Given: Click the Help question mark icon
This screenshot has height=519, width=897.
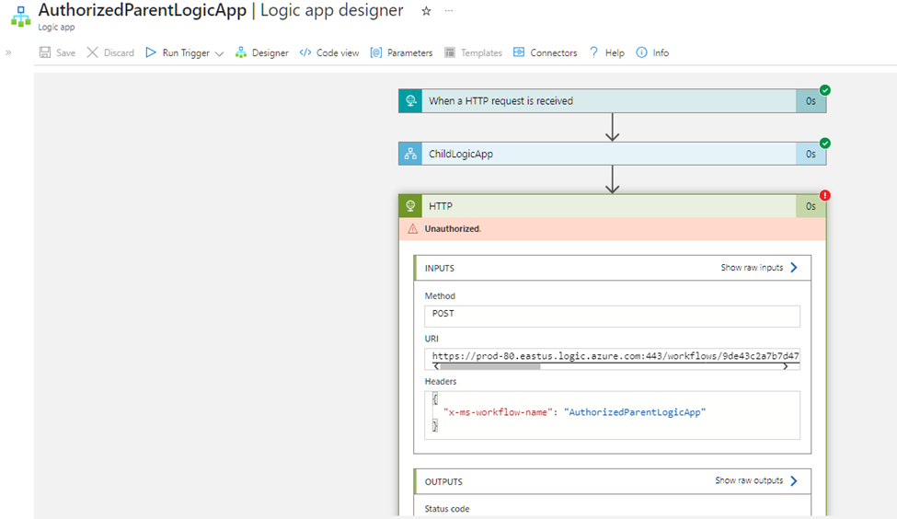Looking at the screenshot, I should 593,52.
